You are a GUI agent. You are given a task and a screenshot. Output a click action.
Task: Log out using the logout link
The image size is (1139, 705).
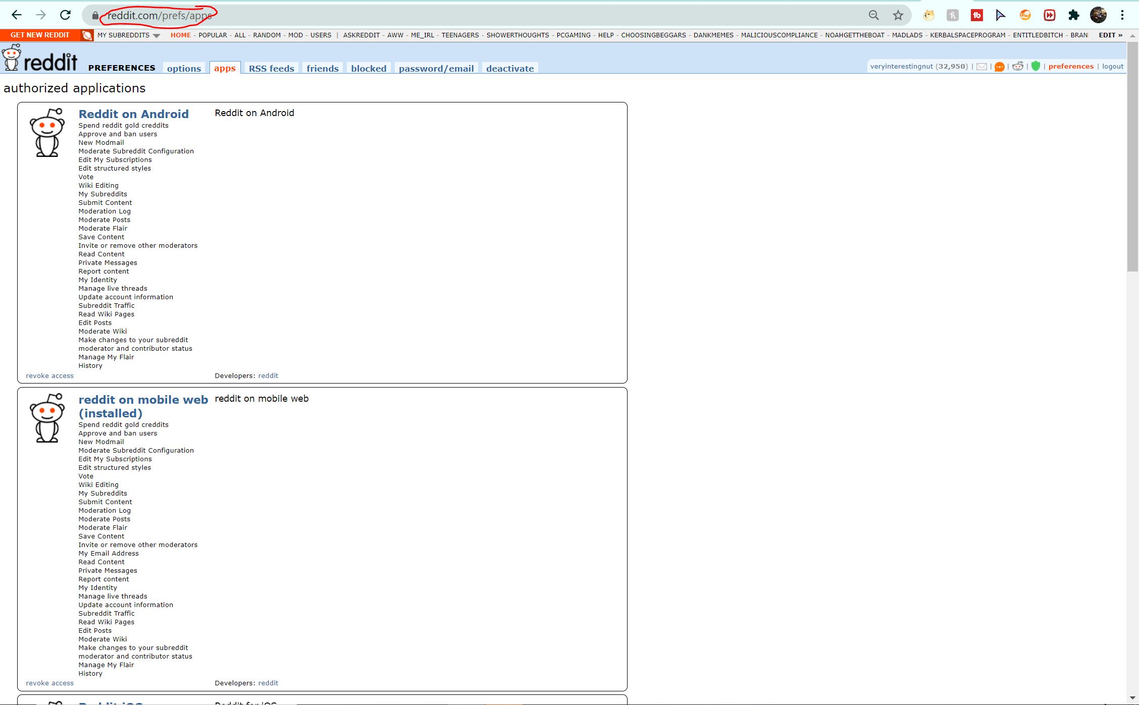pyautogui.click(x=1113, y=67)
